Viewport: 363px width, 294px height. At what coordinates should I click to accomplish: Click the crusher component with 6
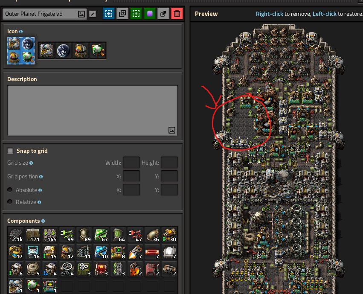pyautogui.click(x=16, y=269)
